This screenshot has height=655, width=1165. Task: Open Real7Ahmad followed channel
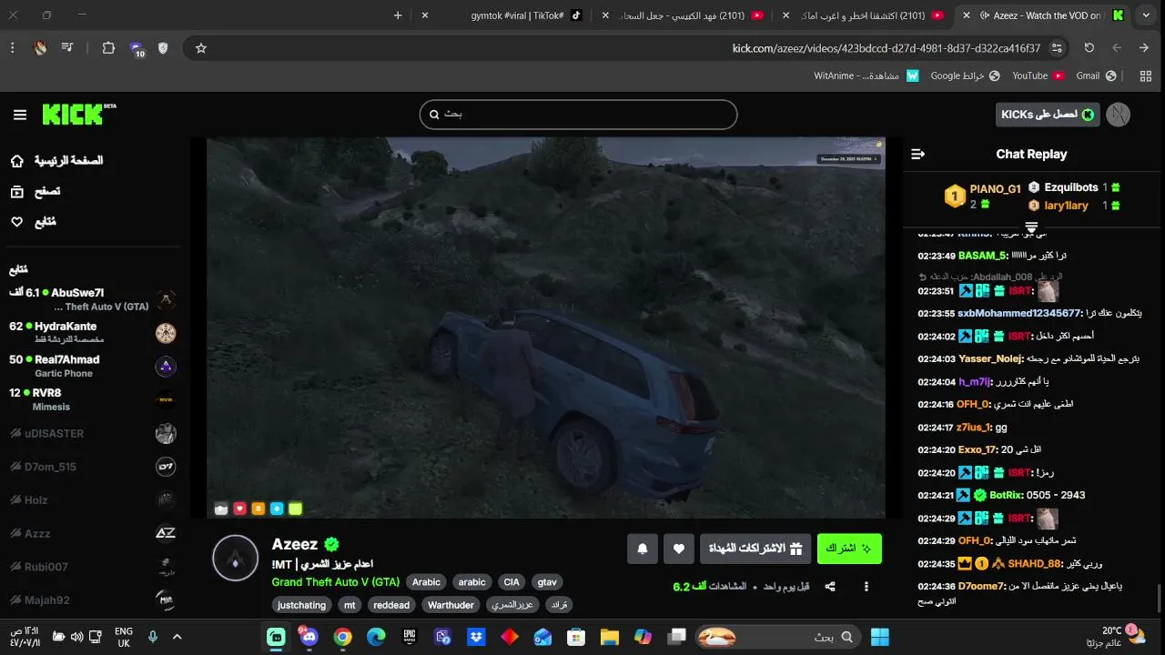click(x=91, y=366)
